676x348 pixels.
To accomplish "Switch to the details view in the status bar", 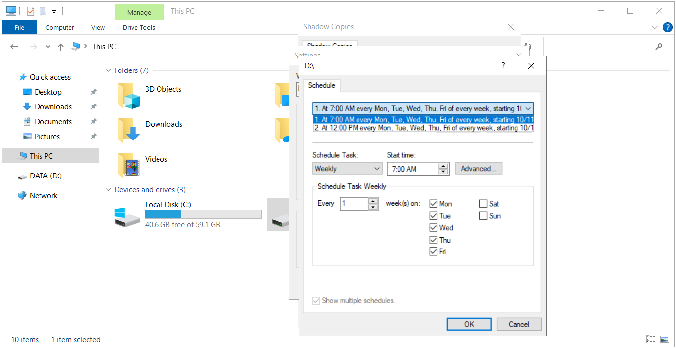I will (651, 339).
